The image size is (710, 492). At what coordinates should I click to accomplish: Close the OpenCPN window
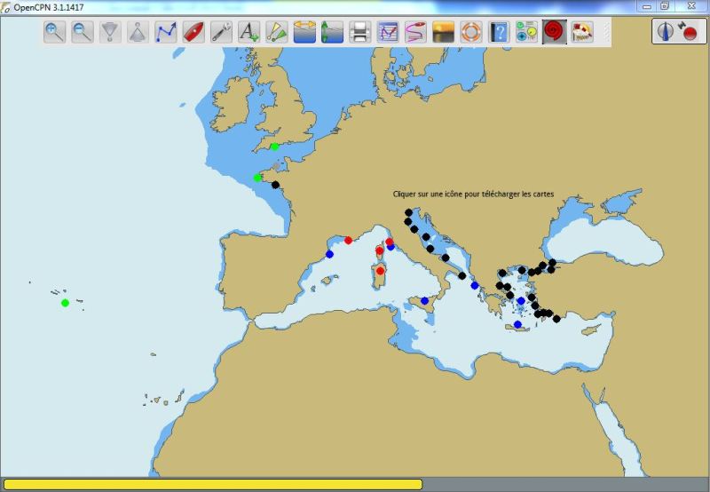pyautogui.click(x=691, y=6)
